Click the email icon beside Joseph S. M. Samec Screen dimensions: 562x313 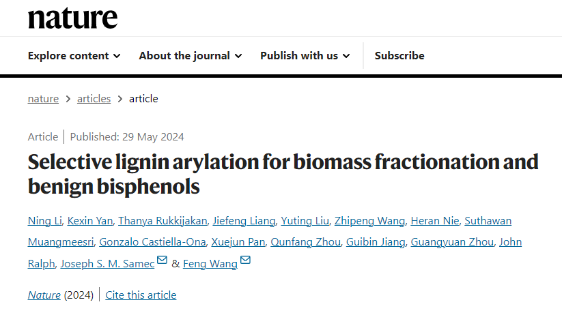click(162, 260)
